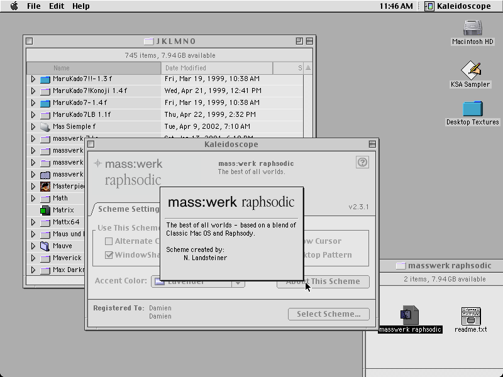
Task: Select the Math folder icon
Action: coord(45,199)
